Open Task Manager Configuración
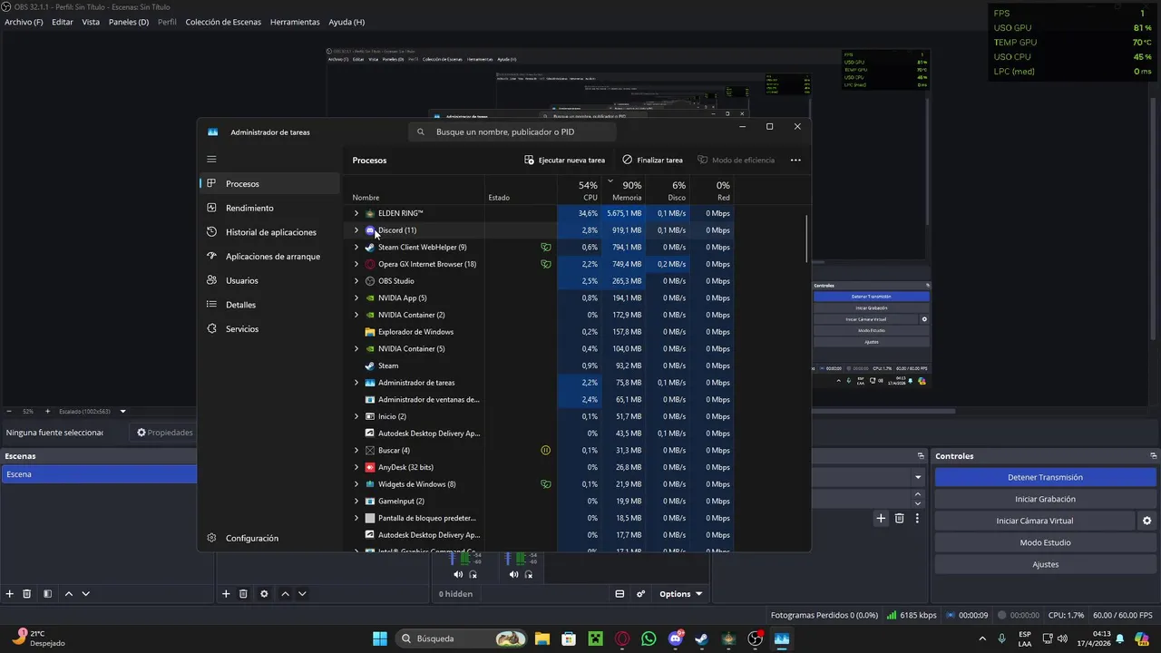 (x=268, y=538)
